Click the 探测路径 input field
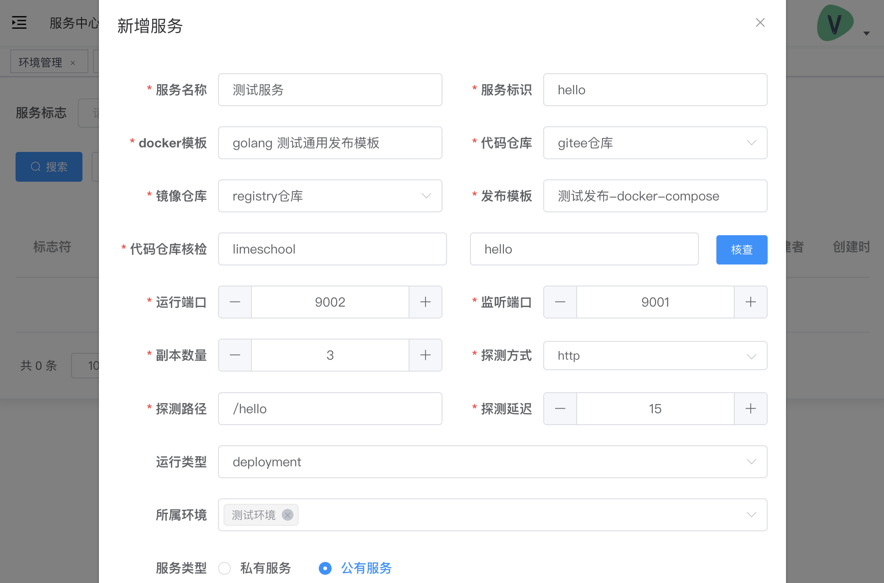This screenshot has width=884, height=583. [330, 409]
